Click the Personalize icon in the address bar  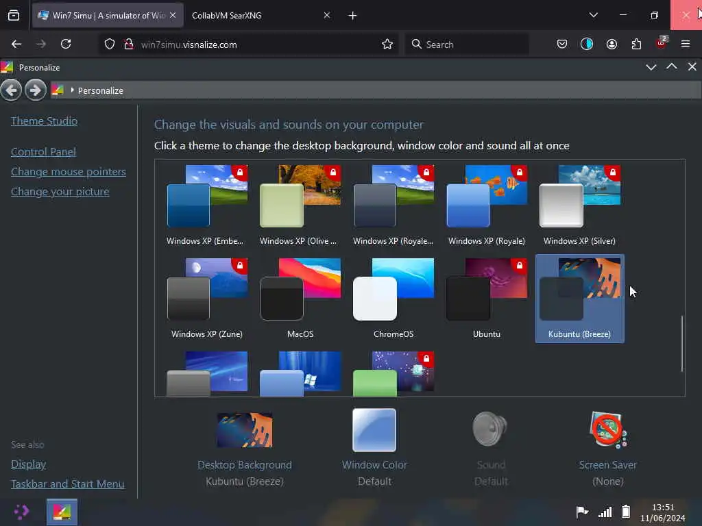click(x=58, y=90)
